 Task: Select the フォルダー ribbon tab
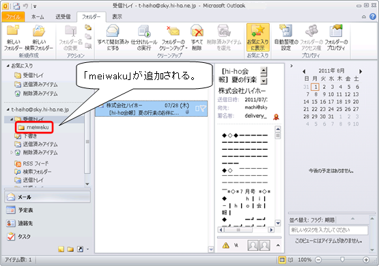coord(91,16)
